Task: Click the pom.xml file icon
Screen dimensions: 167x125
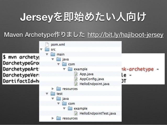Action: (47, 44)
